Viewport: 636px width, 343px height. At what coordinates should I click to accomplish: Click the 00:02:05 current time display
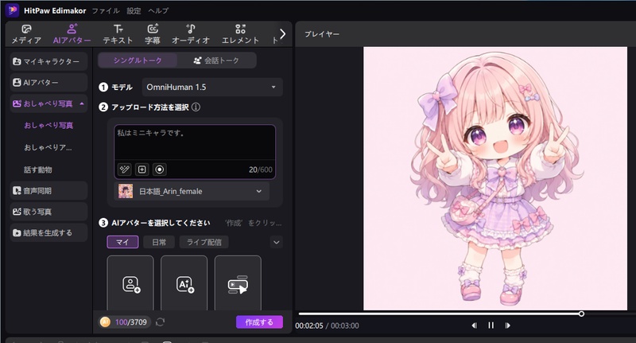click(x=309, y=325)
